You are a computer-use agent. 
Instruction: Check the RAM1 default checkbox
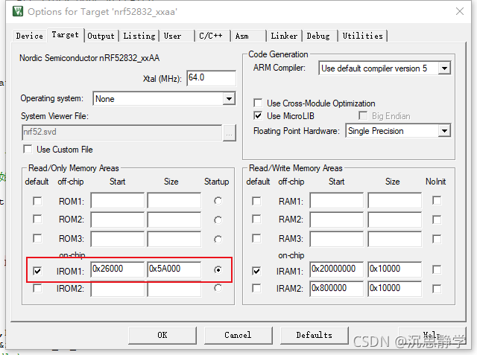[256, 201]
